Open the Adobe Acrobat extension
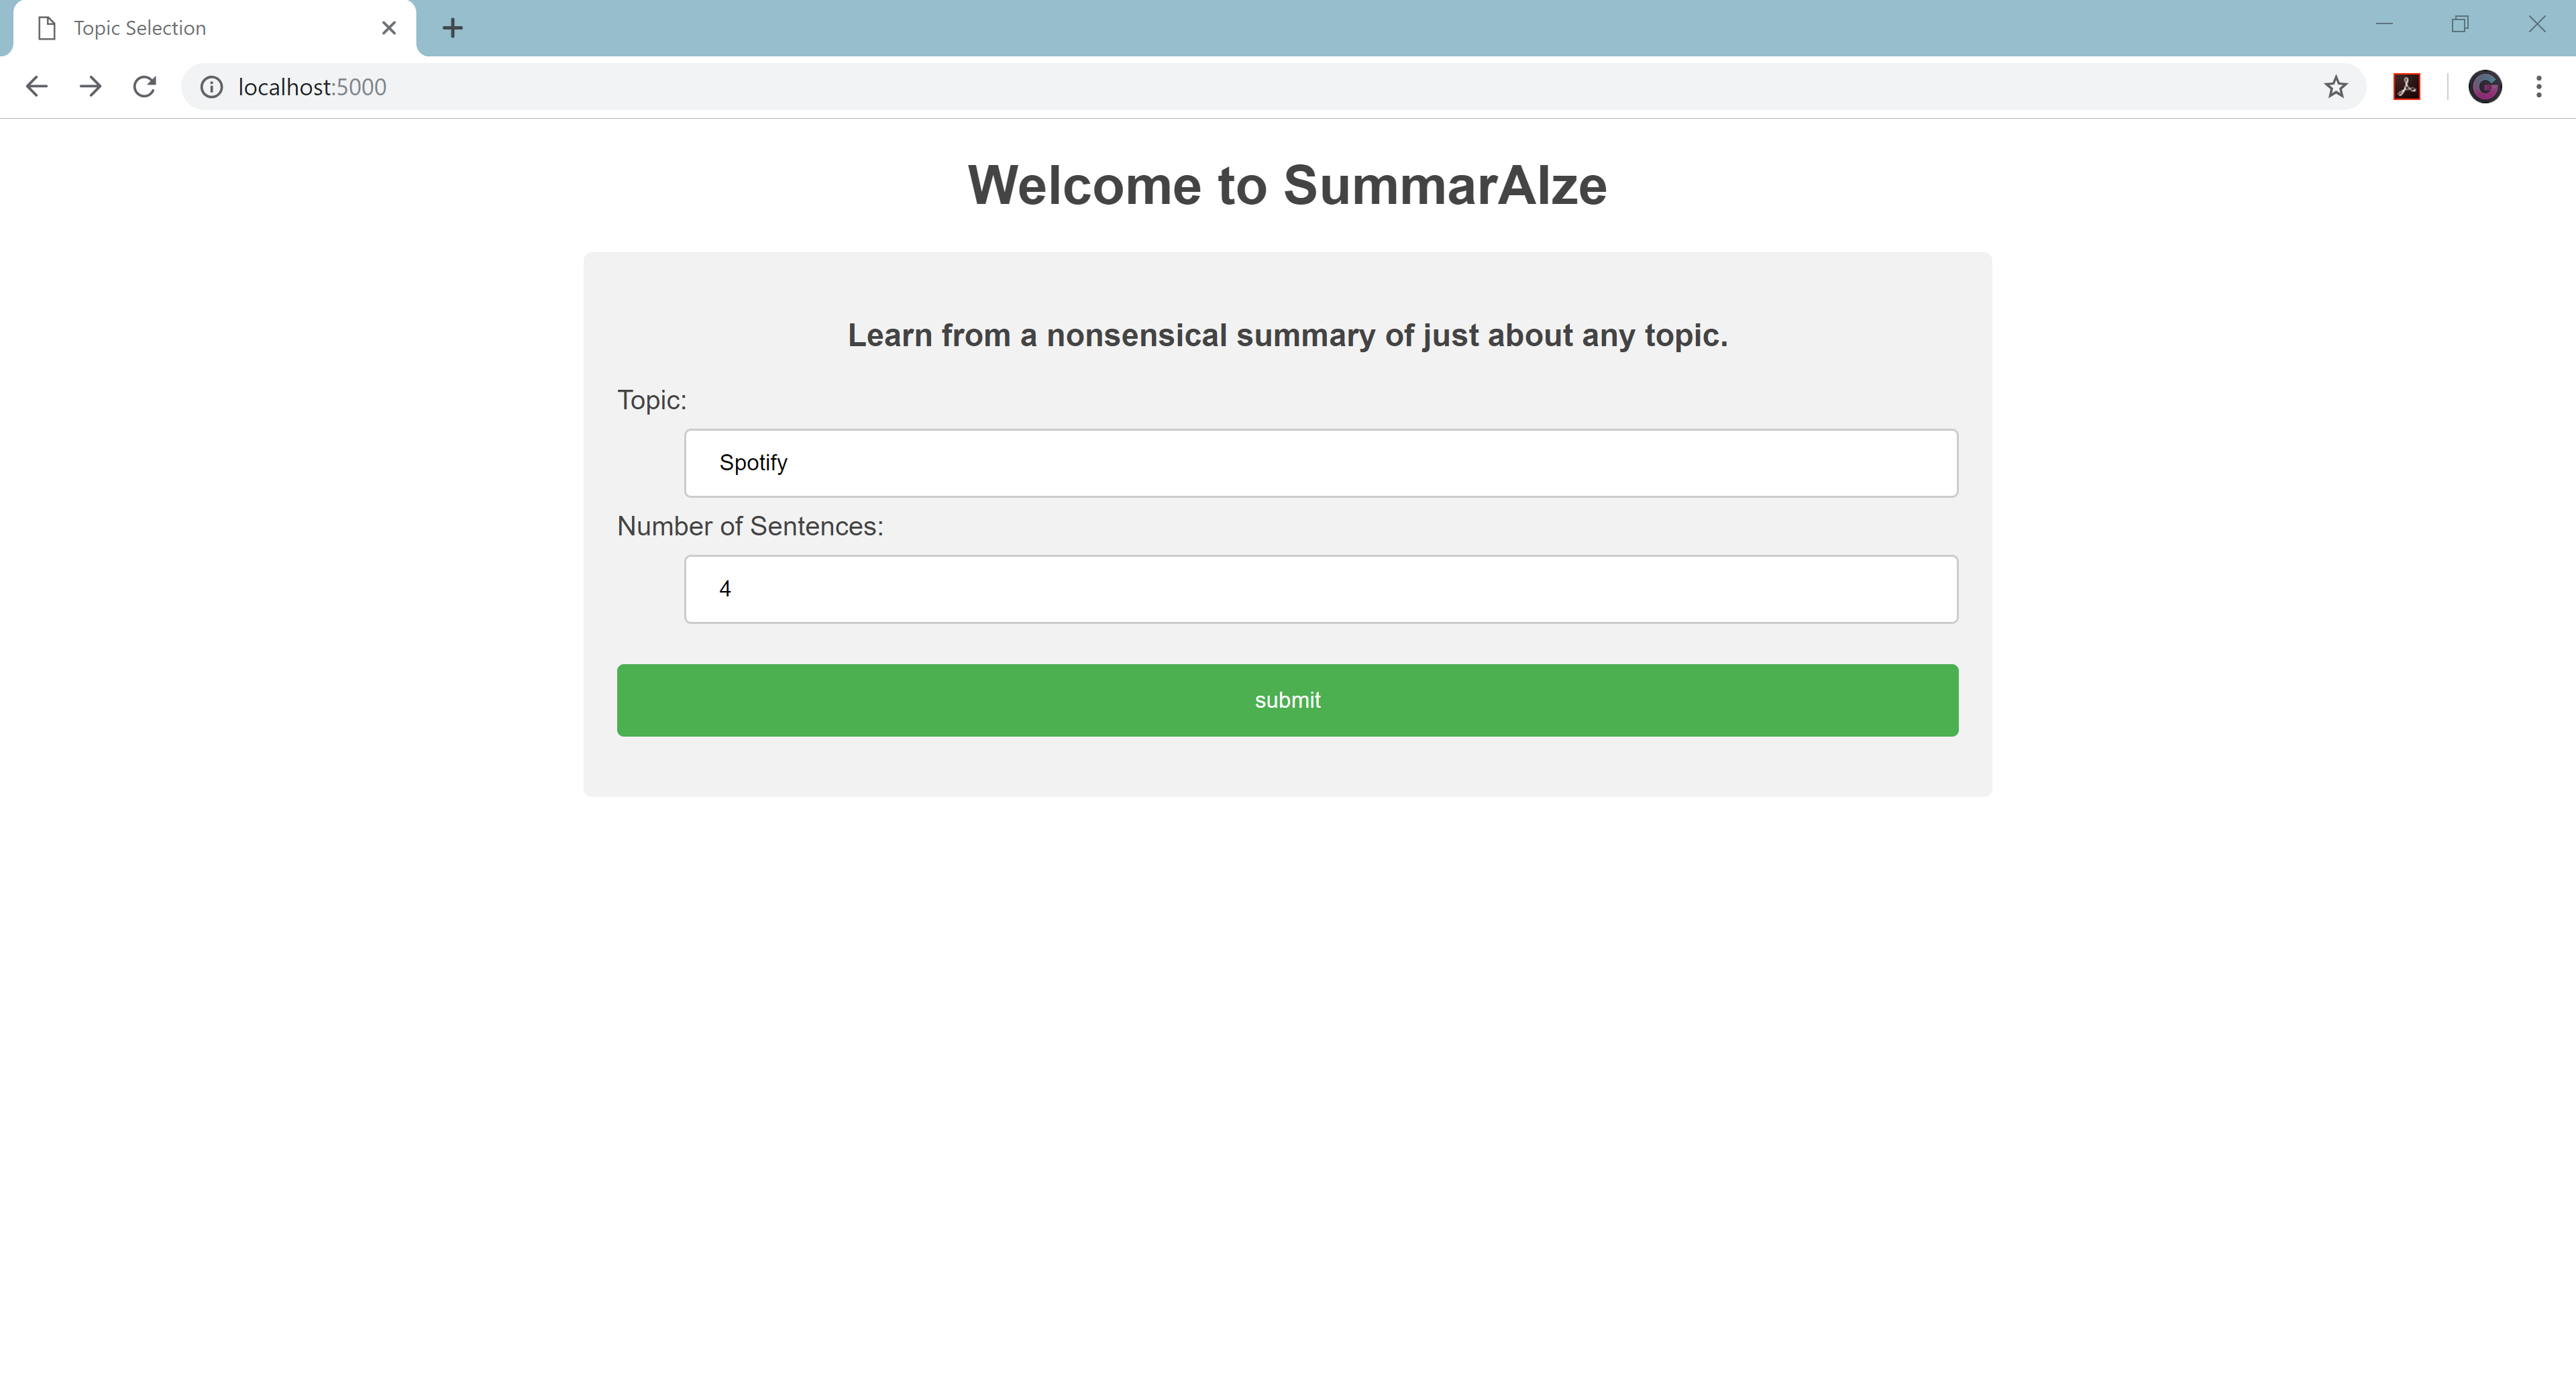 point(2406,87)
